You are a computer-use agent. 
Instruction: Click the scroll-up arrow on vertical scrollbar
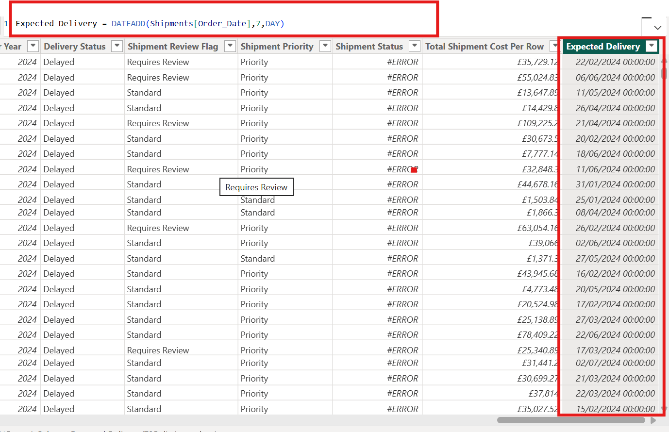[664, 61]
